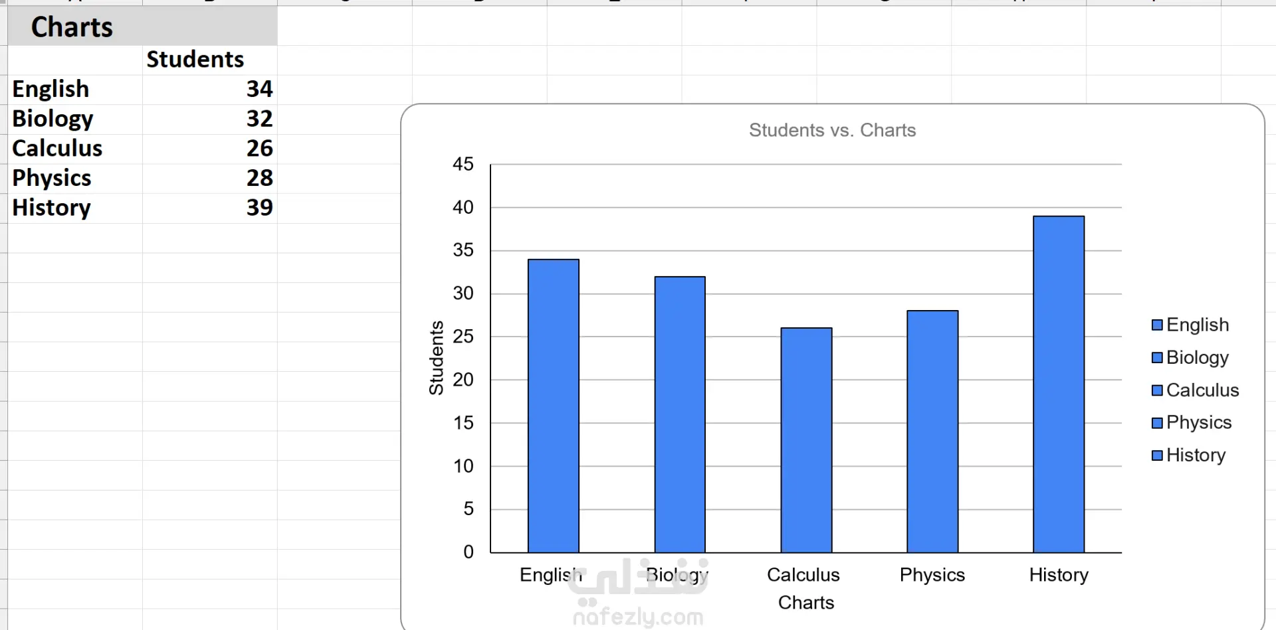Select the Physics bar in chart
Viewport: 1276px width, 630px height.
(932, 432)
